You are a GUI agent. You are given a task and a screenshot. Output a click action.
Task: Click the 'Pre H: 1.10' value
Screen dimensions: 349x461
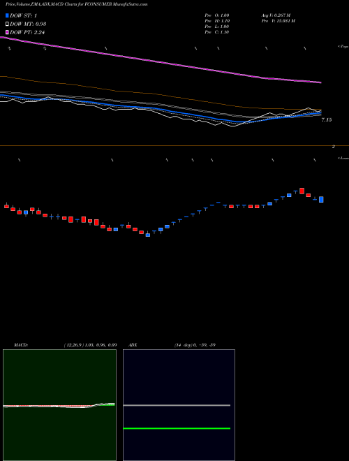point(217,21)
